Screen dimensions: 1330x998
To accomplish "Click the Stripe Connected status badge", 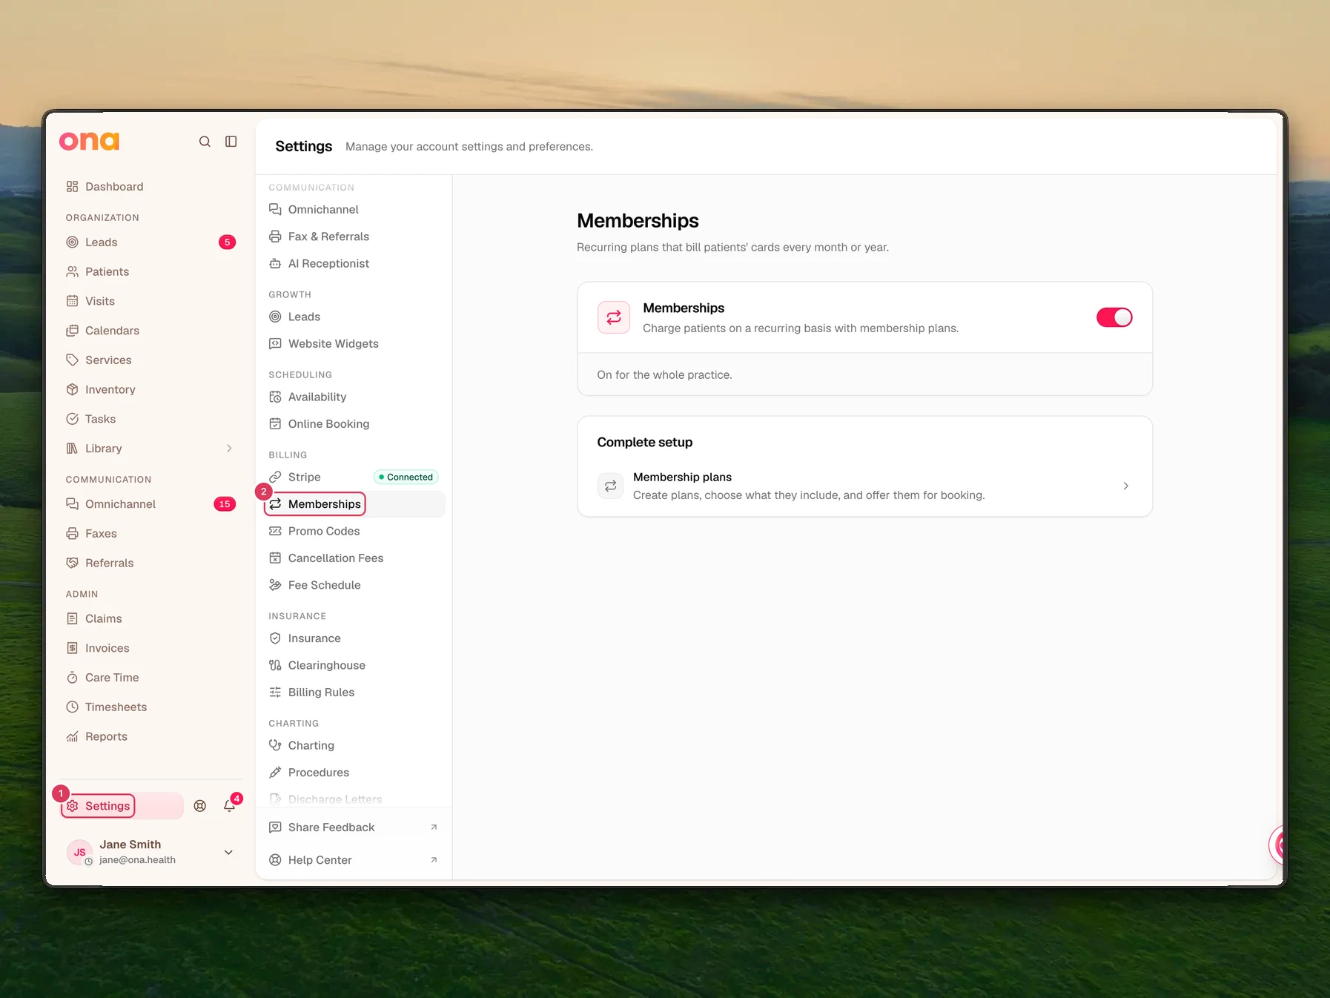I will [x=406, y=477].
